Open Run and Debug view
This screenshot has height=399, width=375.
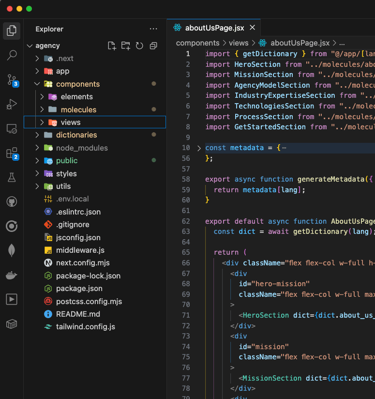click(12, 104)
